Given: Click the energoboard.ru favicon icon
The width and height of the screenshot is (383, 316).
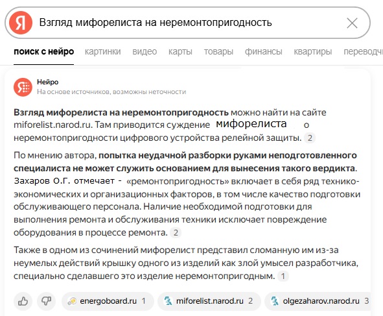Looking at the screenshot, I should (73, 301).
